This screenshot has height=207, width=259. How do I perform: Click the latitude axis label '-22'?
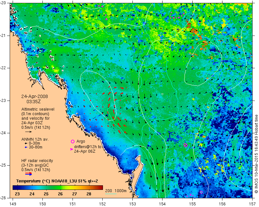click(x=3, y=68)
